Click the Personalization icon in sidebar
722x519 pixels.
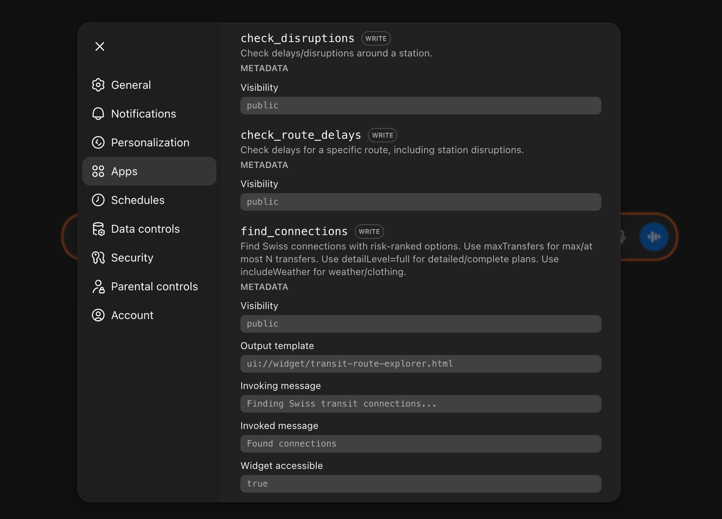(98, 142)
